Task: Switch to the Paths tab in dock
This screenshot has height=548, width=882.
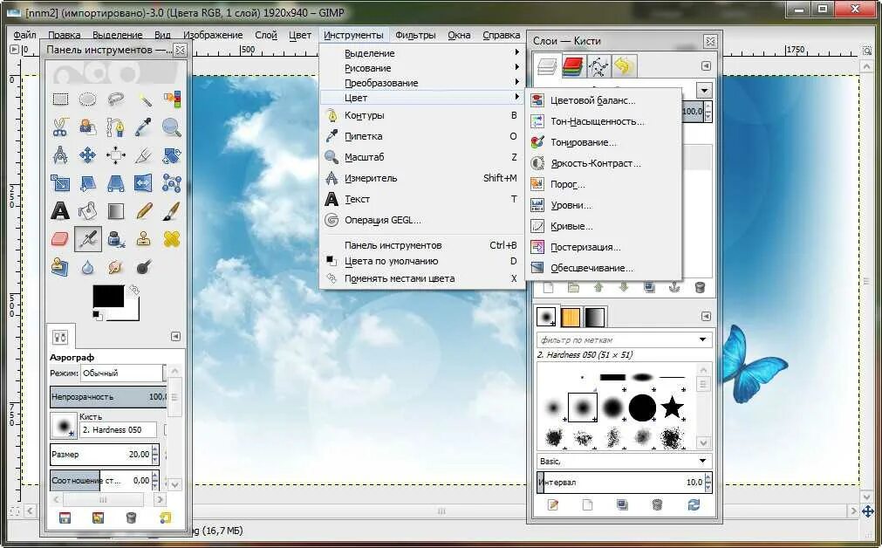Action: tap(598, 66)
